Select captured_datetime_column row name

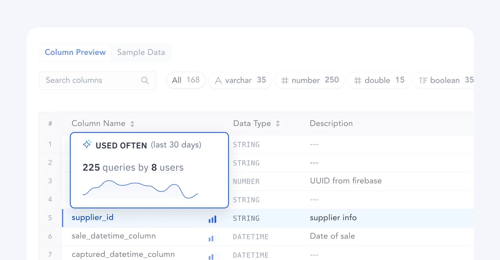pos(123,254)
